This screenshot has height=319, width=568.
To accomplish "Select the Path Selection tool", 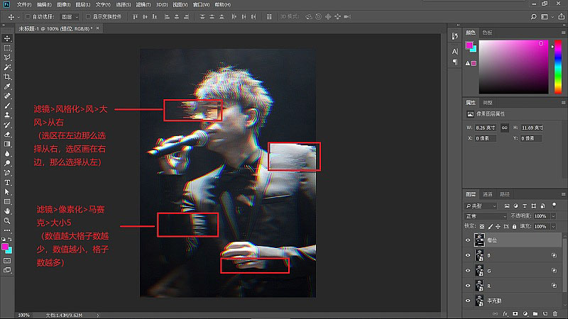I will (7, 191).
